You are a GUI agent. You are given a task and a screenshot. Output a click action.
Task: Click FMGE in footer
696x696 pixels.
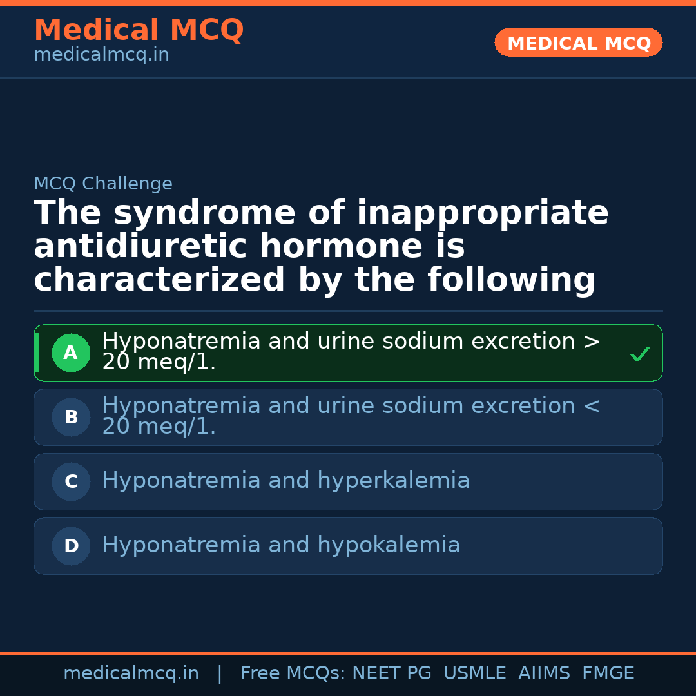(608, 673)
